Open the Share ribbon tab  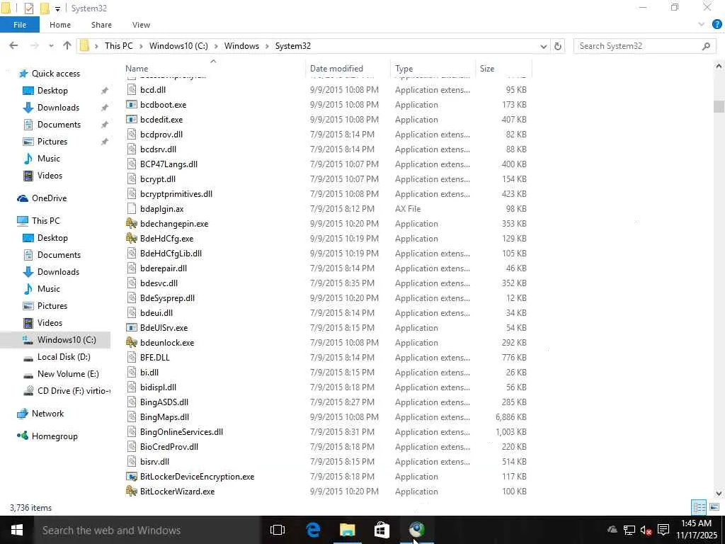tap(101, 25)
